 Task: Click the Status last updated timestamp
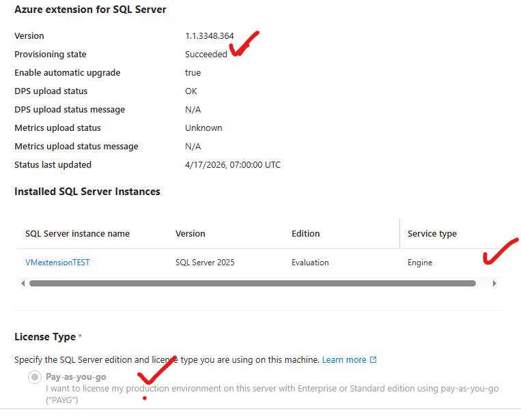233,165
